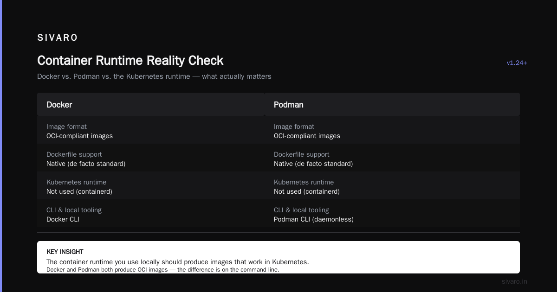Click the v1.24+ version label
This screenshot has height=292, width=557.
pos(517,63)
